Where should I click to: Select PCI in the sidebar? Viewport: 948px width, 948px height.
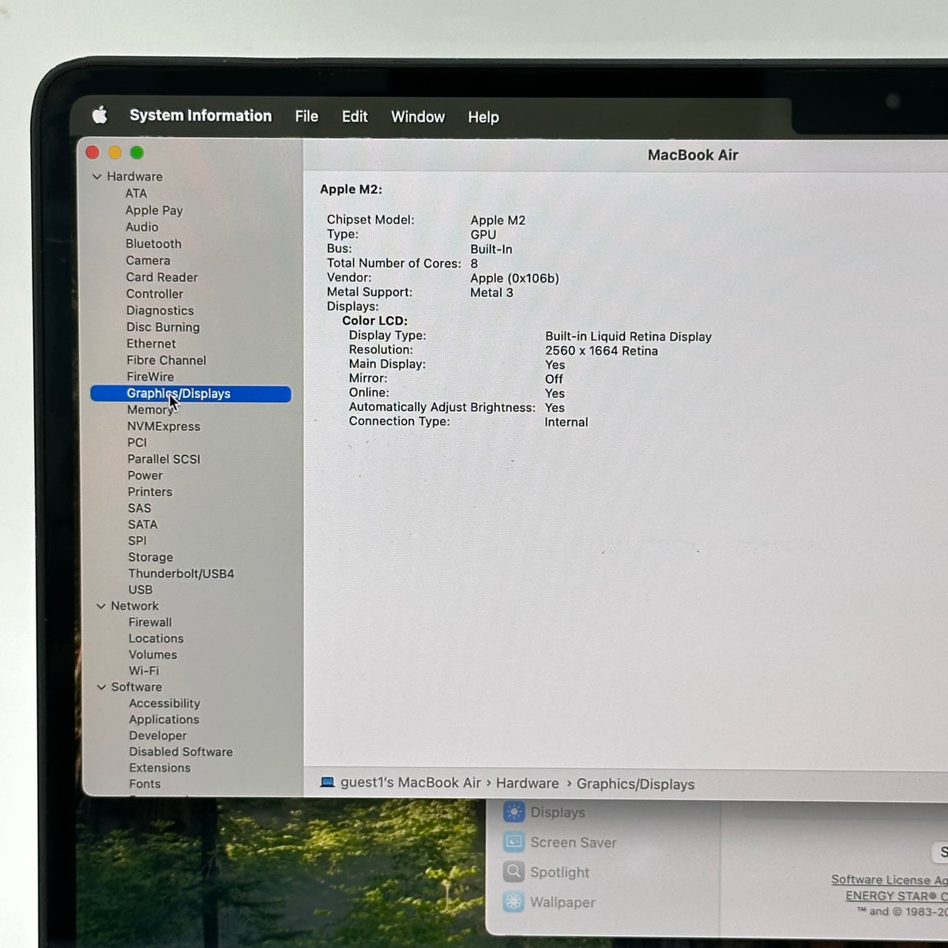point(137,442)
